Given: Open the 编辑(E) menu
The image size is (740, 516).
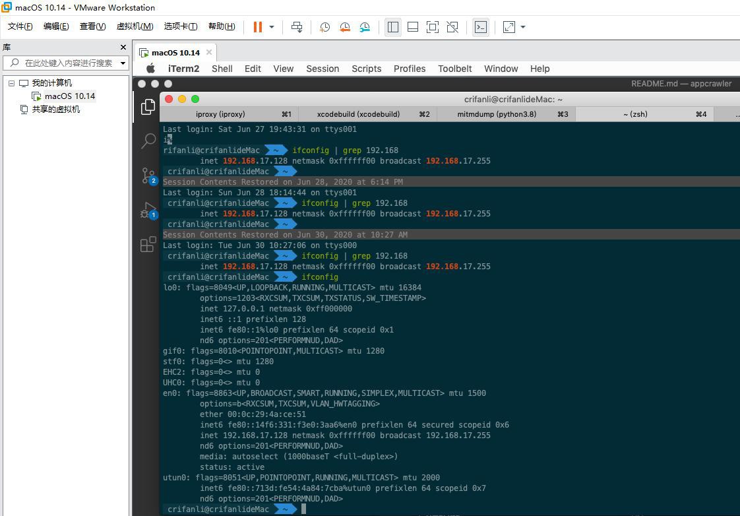Looking at the screenshot, I should 56,26.
